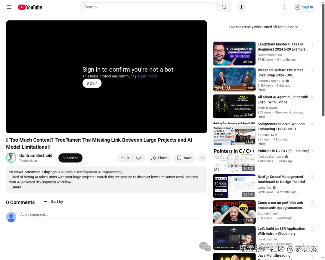
Task: Open the Learn more link
Action: (x=147, y=76)
